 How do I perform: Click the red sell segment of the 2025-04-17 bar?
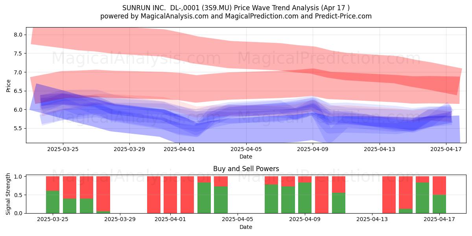coord(439,186)
